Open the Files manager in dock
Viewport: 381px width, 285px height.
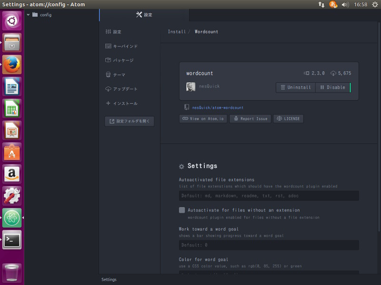12,42
